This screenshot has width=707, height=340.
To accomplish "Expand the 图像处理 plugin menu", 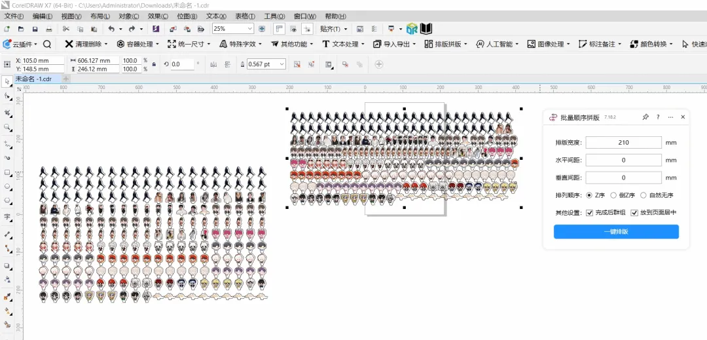I will 549,44.
